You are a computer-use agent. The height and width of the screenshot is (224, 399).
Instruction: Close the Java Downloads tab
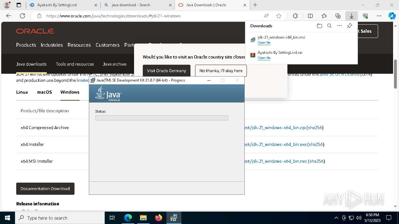pos(245,5)
